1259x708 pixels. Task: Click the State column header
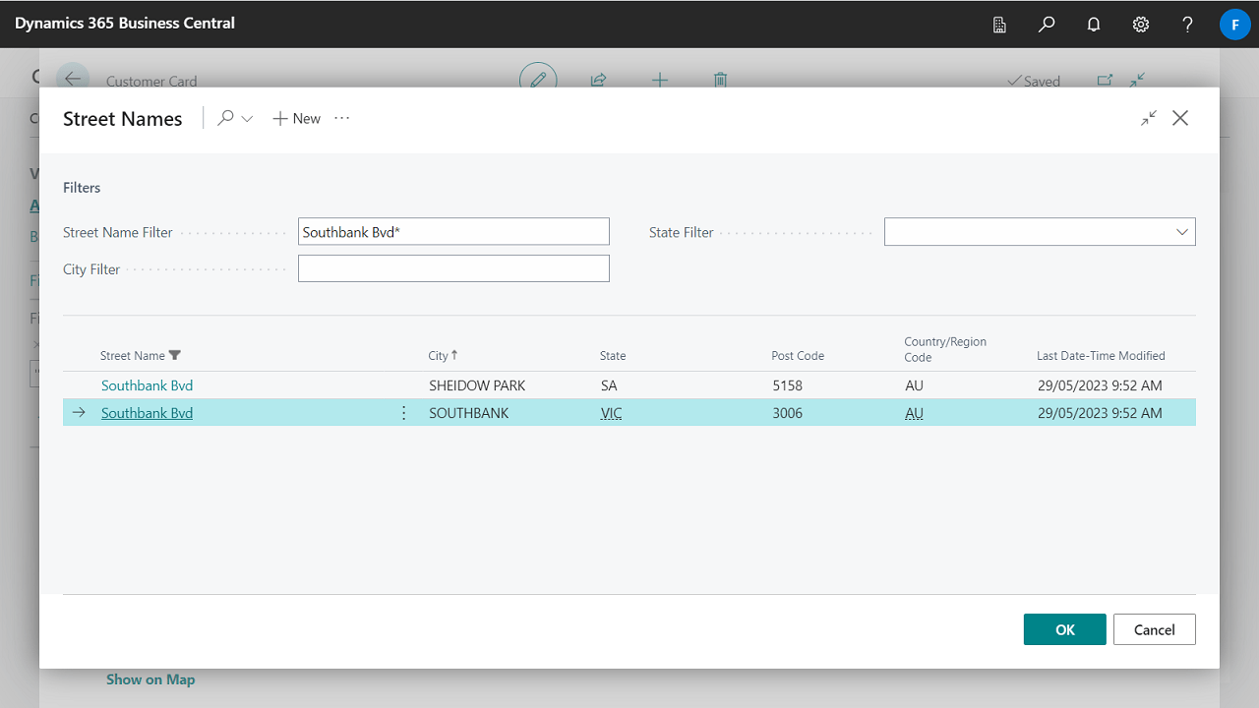pos(613,356)
